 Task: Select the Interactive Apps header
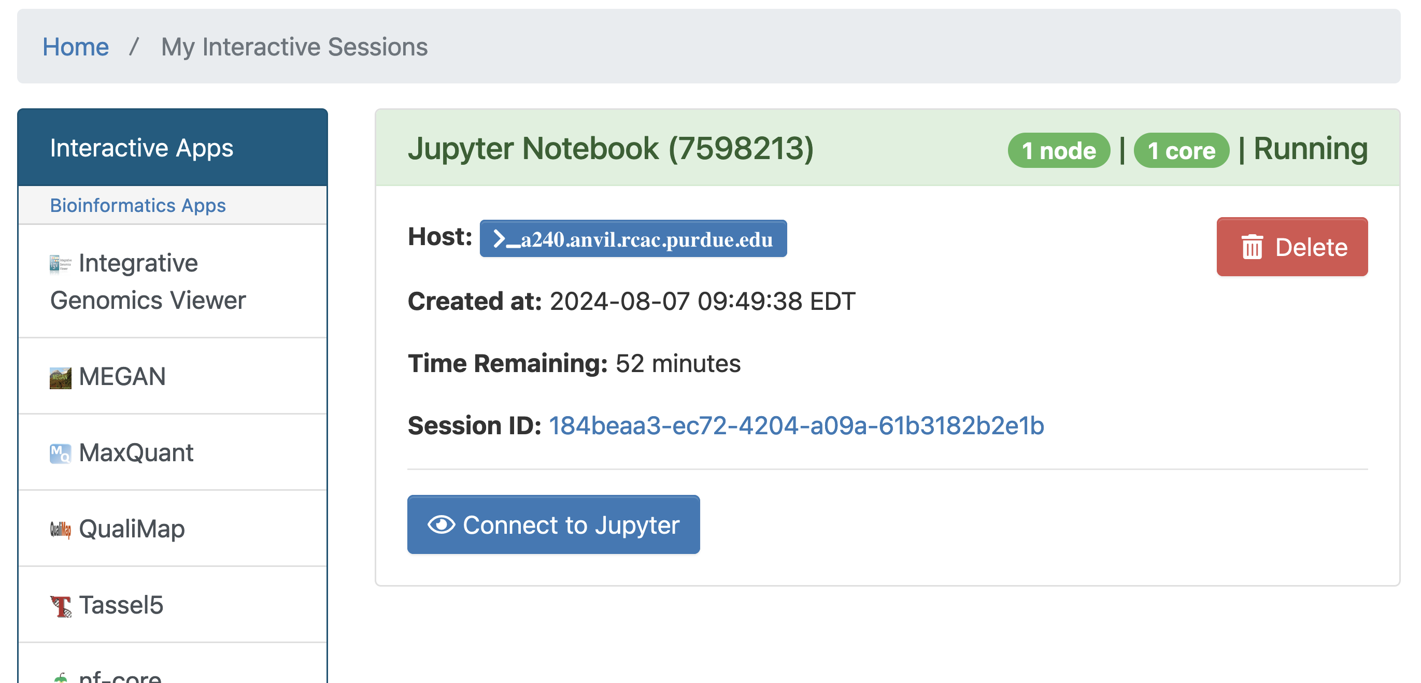coord(141,147)
